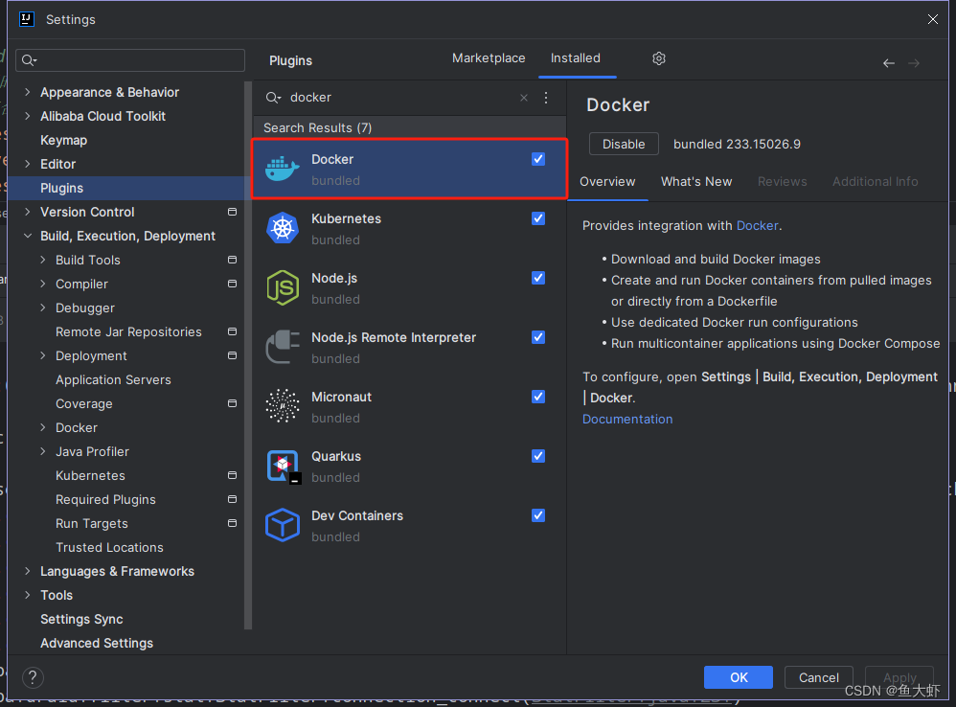Uncheck the Quarkus plugin checkbox
956x707 pixels.
click(538, 456)
